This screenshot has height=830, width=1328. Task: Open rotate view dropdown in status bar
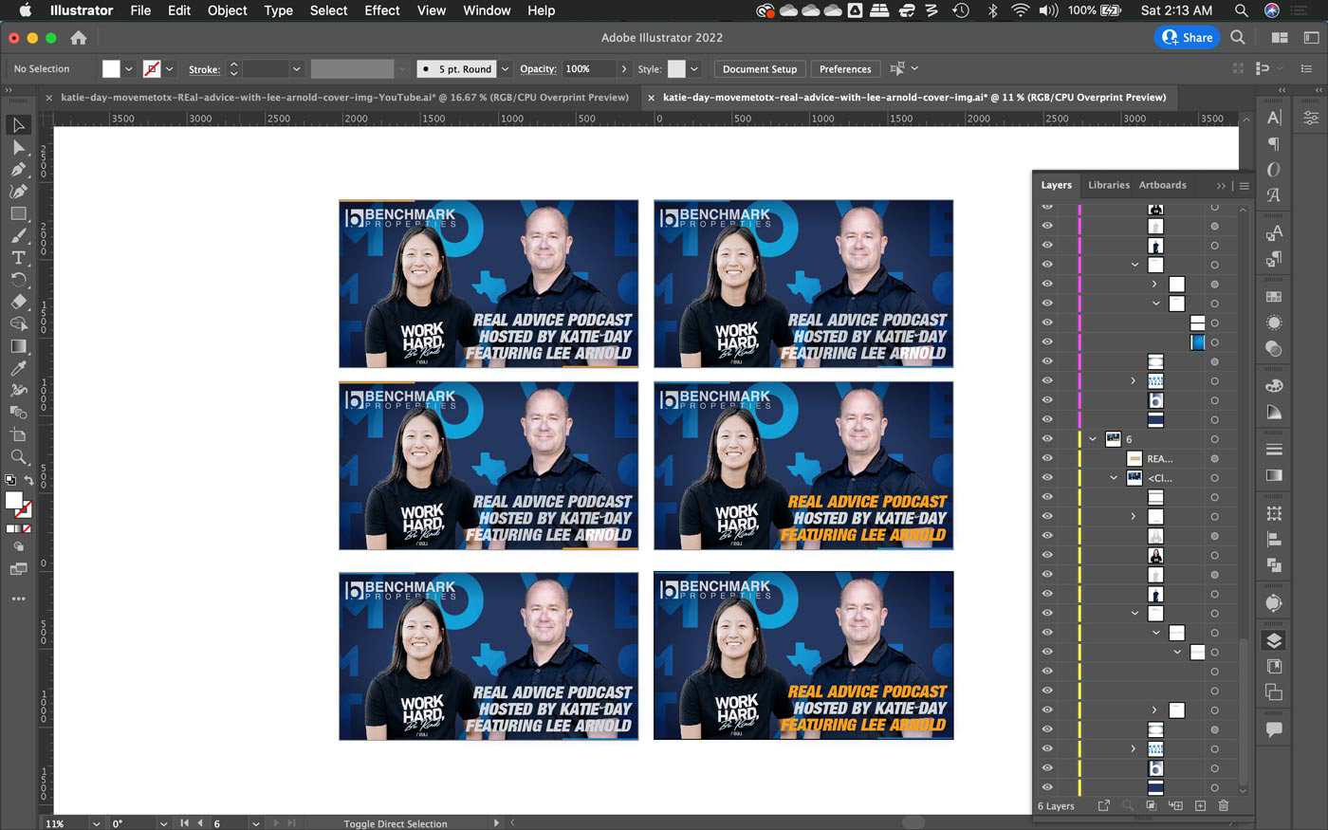(163, 823)
